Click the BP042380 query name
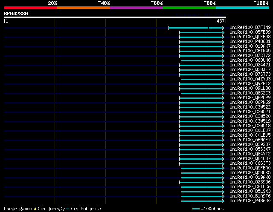 [x=16, y=14]
